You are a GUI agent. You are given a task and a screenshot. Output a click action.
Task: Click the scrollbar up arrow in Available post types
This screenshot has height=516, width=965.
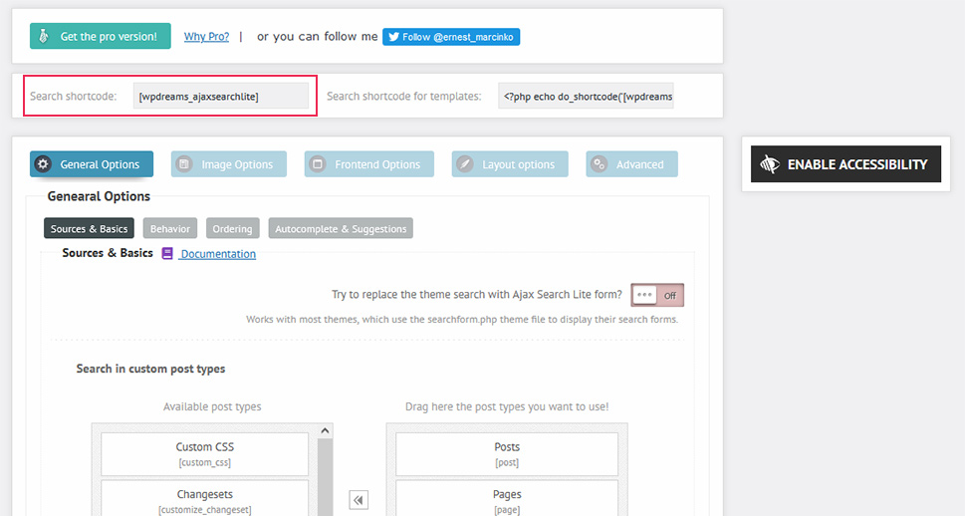(x=325, y=431)
